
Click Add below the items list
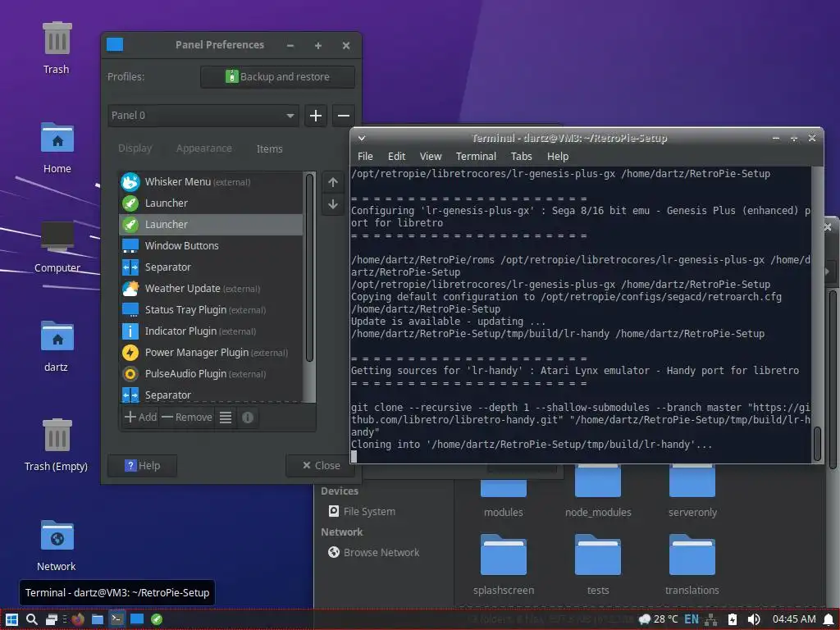coord(141,418)
